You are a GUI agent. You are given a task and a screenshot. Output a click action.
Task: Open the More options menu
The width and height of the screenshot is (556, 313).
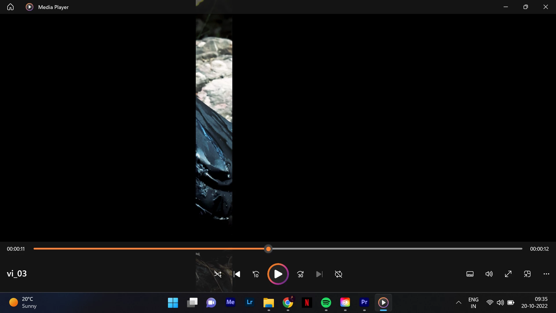point(546,274)
